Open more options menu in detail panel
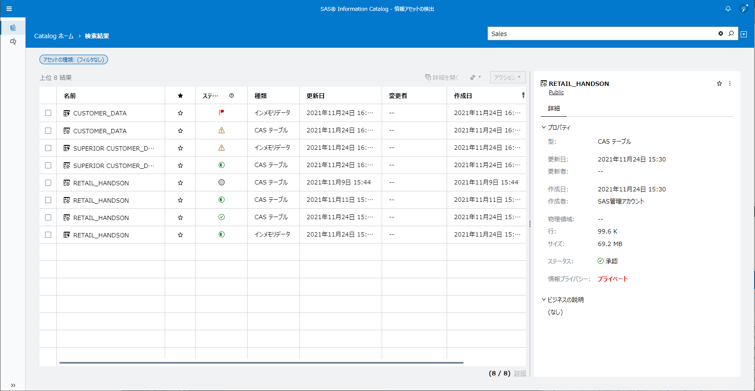Viewport: 755px width, 391px height. point(730,83)
